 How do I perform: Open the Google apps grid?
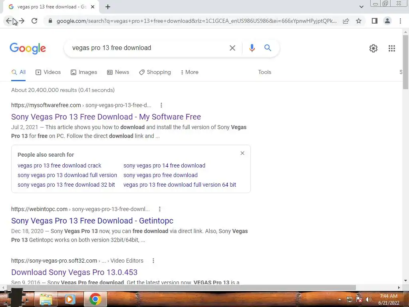tap(391, 48)
